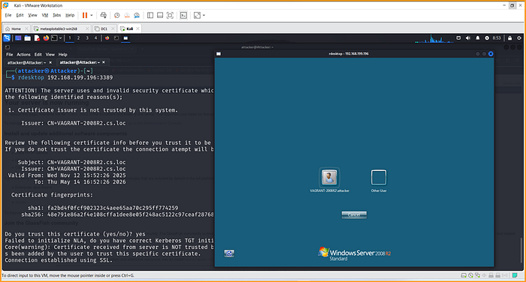Click Cancel on the Windows login screen
This screenshot has height=282, width=526.
point(354,214)
